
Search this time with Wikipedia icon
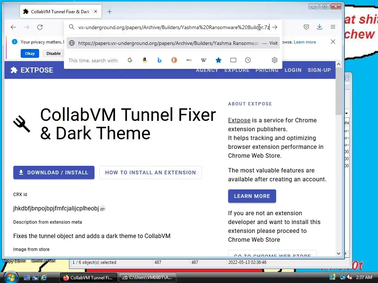(x=204, y=60)
